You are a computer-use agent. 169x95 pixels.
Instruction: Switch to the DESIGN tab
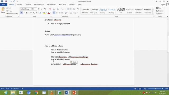pos(28,5)
